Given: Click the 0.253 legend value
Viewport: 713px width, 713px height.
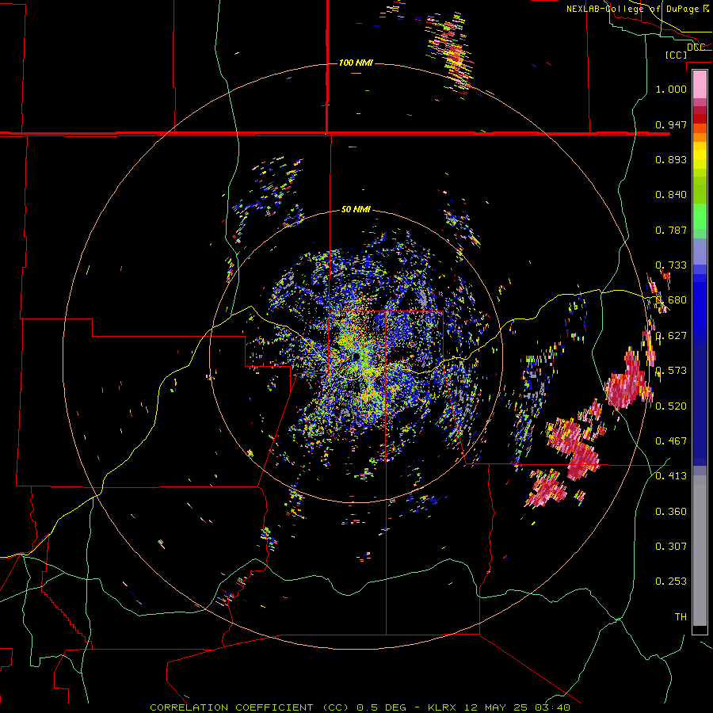Looking at the screenshot, I should pos(671,581).
